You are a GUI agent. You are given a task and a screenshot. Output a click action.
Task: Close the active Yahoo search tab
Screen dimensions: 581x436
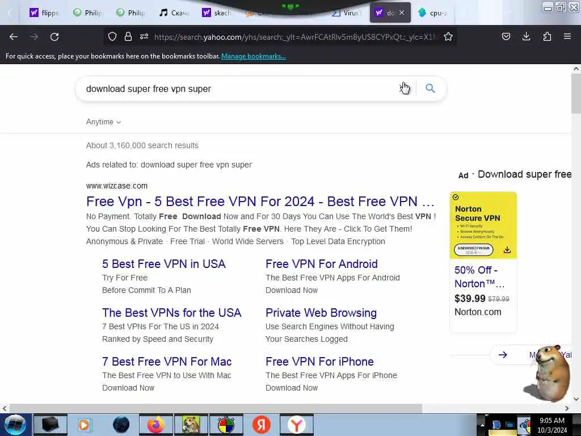[x=402, y=12]
